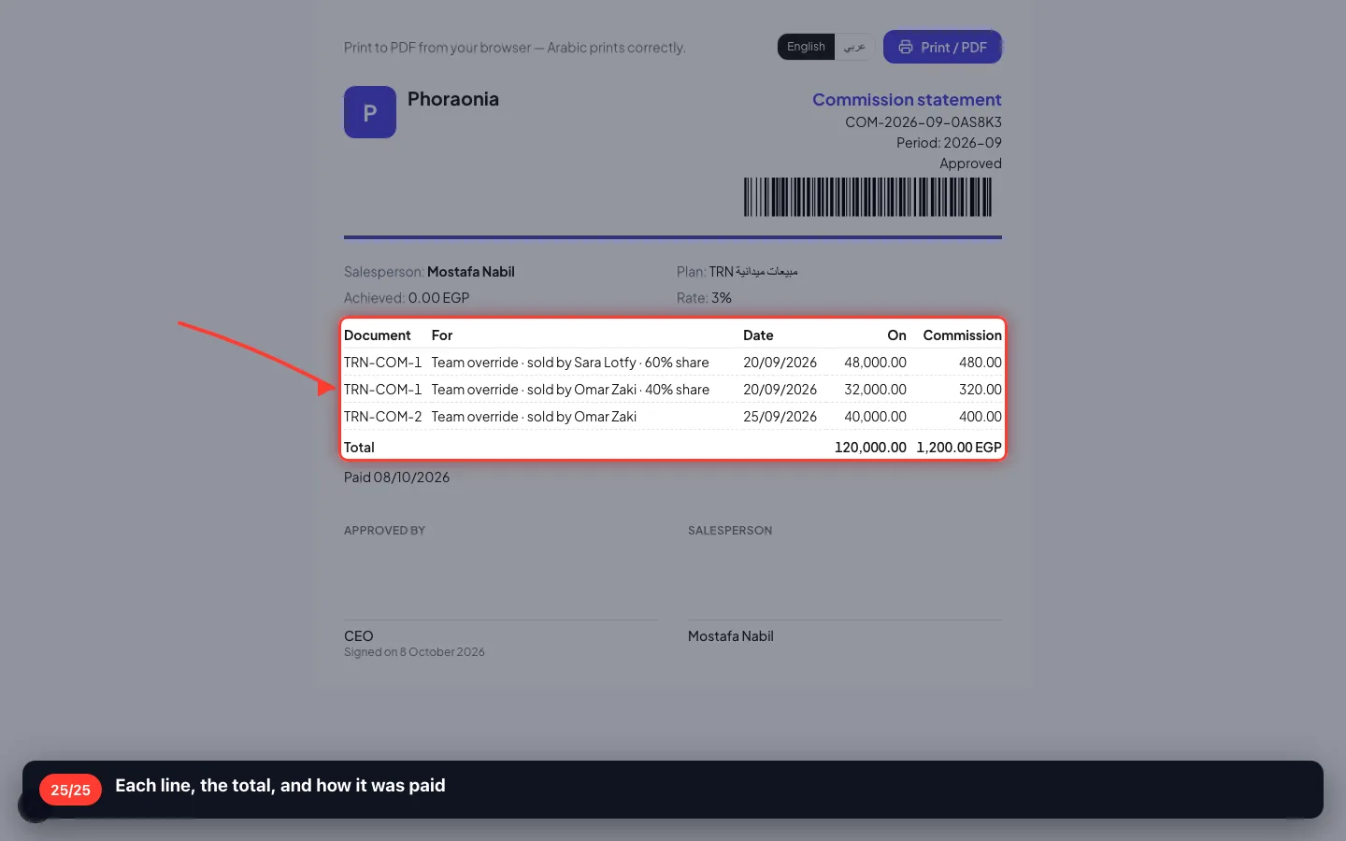1346x841 pixels.
Task: Switch language to Arabic عربي
Action: (x=854, y=47)
